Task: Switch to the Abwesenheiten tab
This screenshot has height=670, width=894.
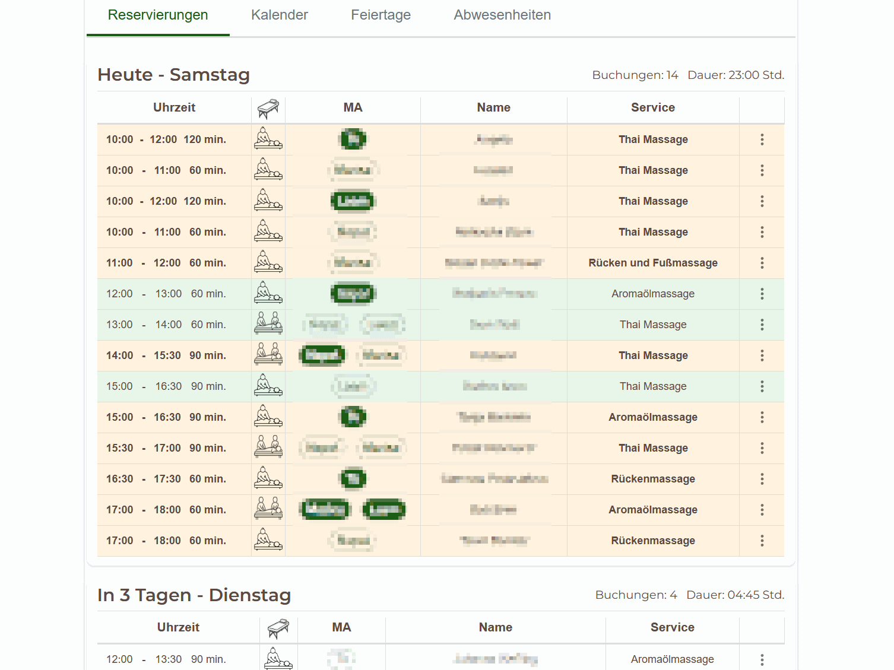Action: pyautogui.click(x=502, y=15)
